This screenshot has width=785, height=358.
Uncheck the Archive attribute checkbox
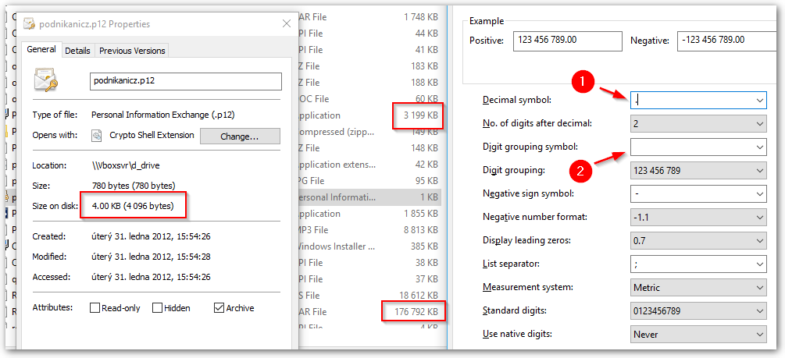tap(219, 308)
